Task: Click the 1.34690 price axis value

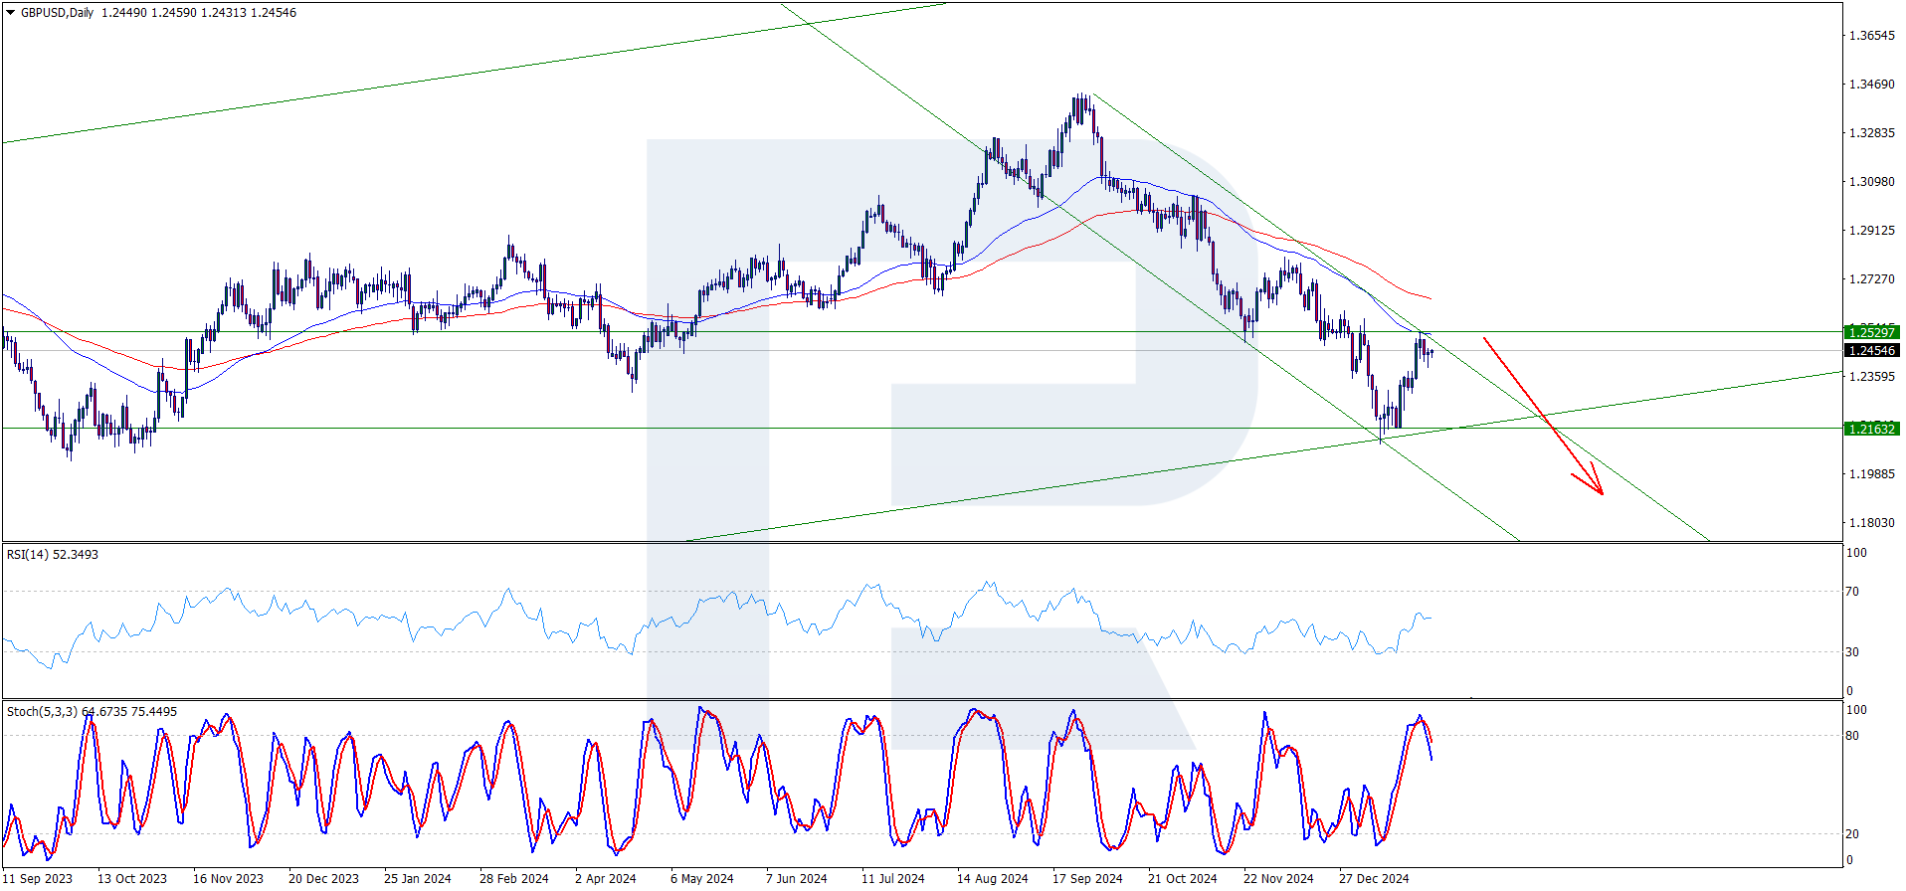Action: pos(1871,85)
